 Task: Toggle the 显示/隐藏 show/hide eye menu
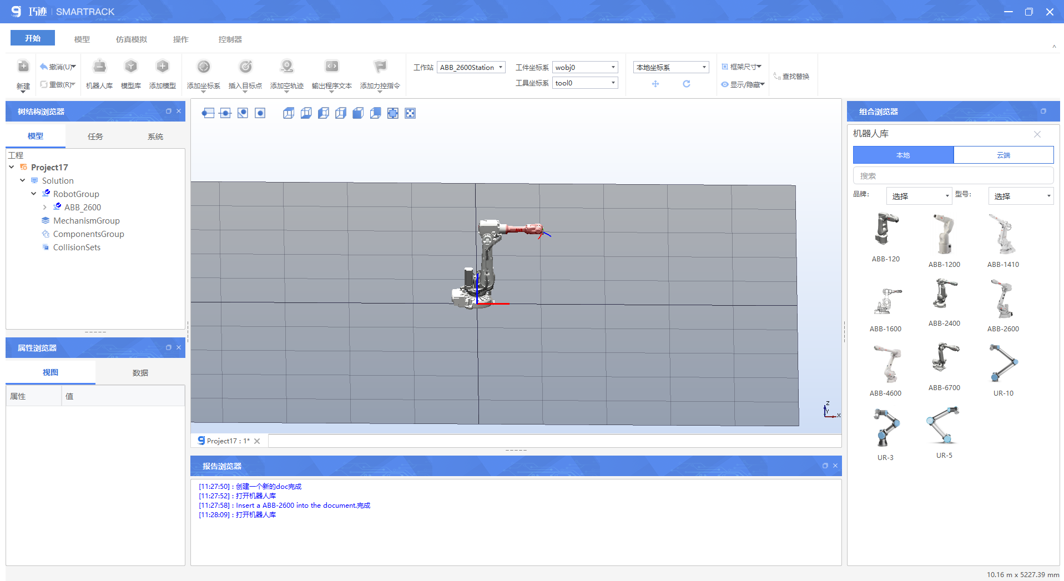click(x=743, y=84)
